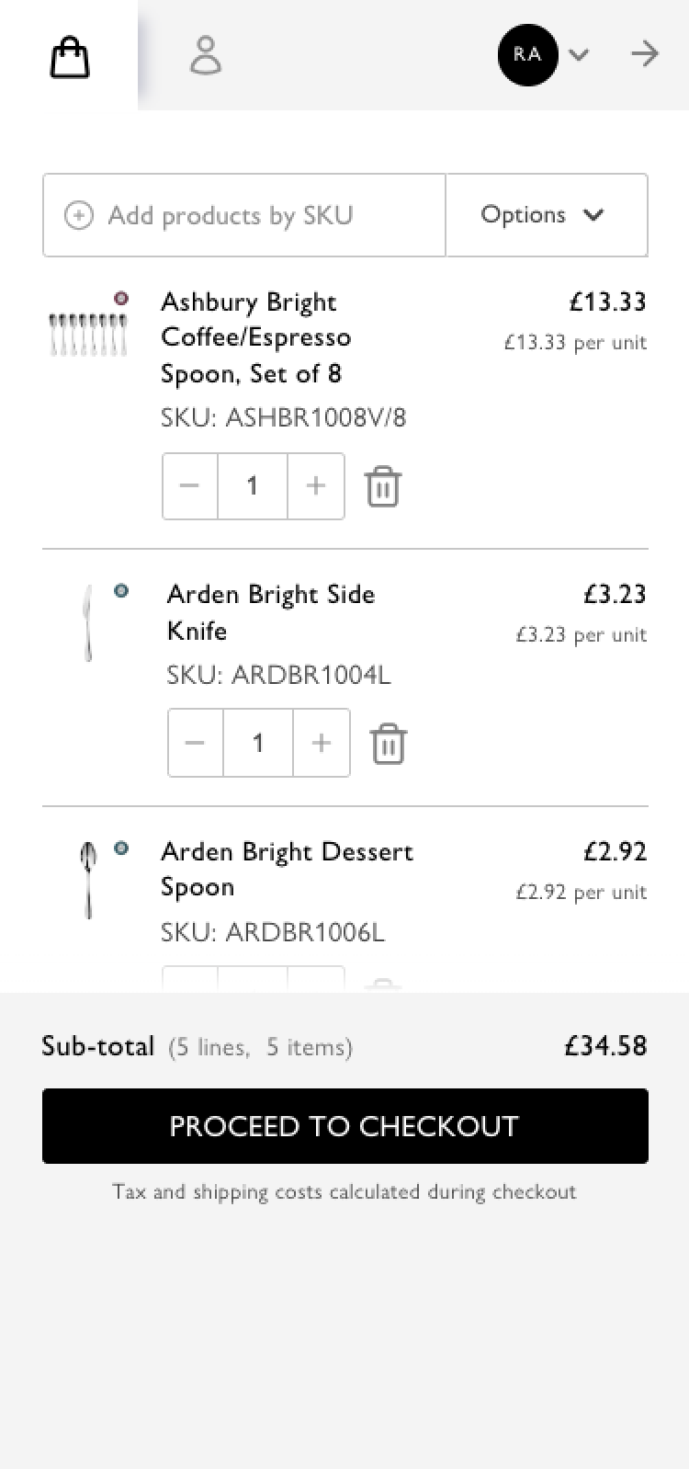Remove Arden Bright Side Knife from cart

click(x=388, y=744)
